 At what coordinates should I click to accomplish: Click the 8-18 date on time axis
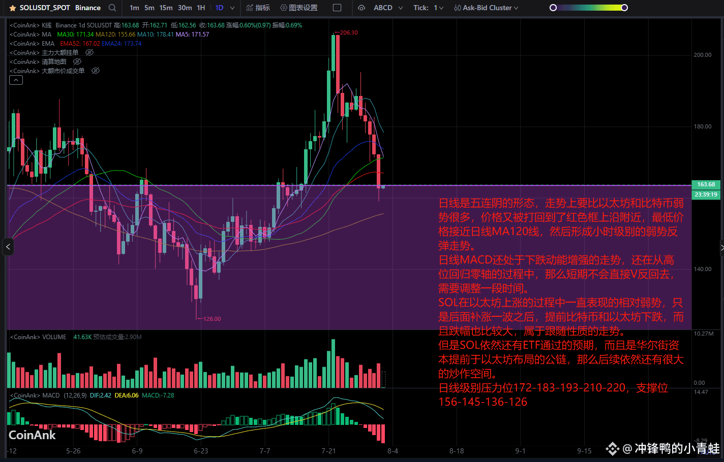point(457,451)
